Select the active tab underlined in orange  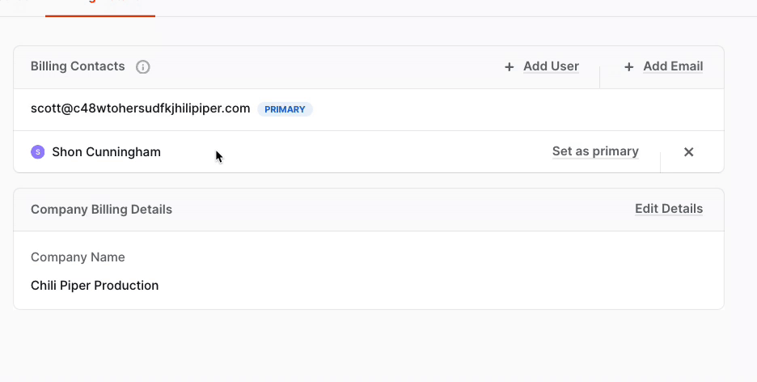click(x=100, y=7)
